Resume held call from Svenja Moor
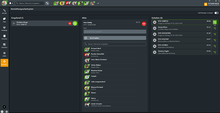 (x=214, y=28)
